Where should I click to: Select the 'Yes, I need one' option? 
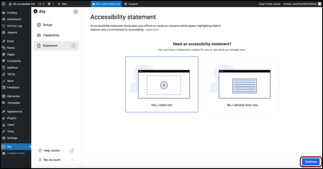pos(161,84)
